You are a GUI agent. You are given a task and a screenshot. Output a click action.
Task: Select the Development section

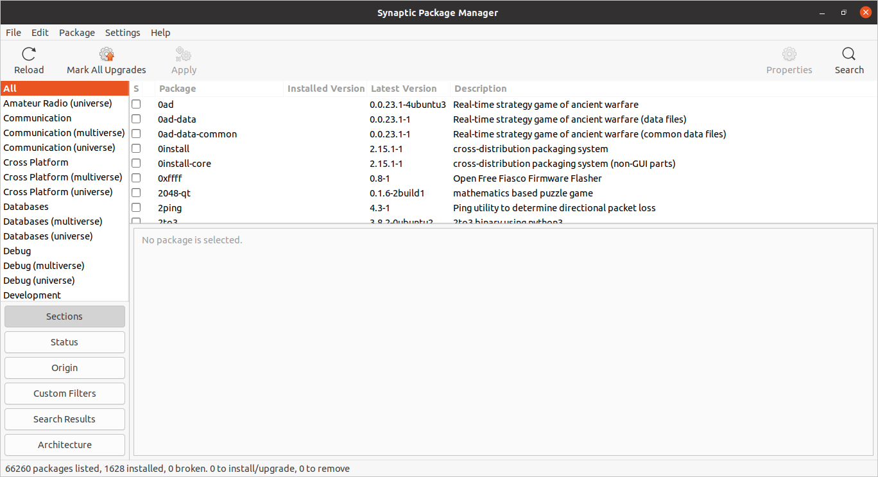(x=64, y=295)
